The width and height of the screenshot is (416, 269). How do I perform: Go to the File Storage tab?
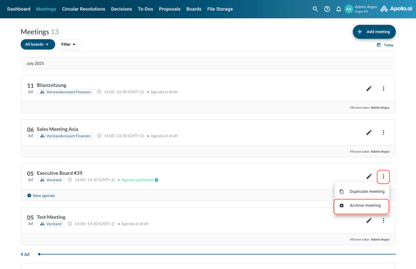pos(220,9)
